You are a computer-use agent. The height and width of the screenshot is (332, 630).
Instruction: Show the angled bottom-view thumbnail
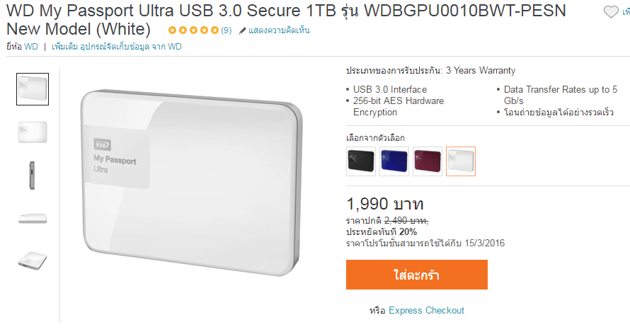[x=33, y=261]
